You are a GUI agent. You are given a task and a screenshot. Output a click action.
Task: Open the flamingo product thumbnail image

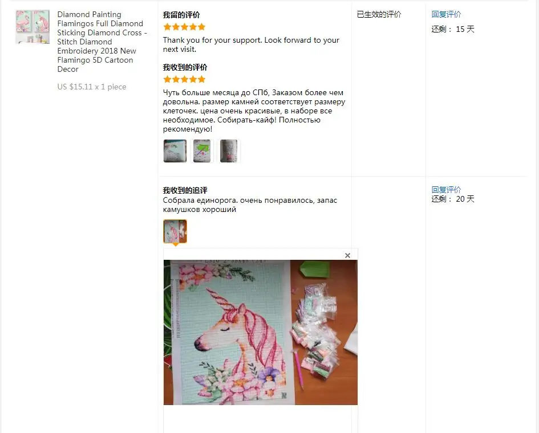point(33,27)
